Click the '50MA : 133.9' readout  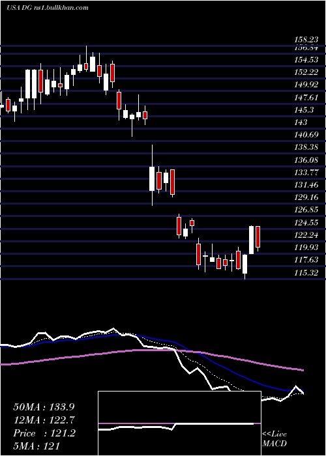pos(44,407)
